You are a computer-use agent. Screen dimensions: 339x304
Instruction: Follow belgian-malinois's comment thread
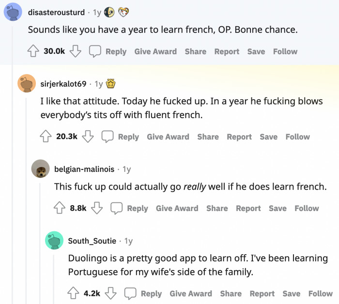pos(307,208)
